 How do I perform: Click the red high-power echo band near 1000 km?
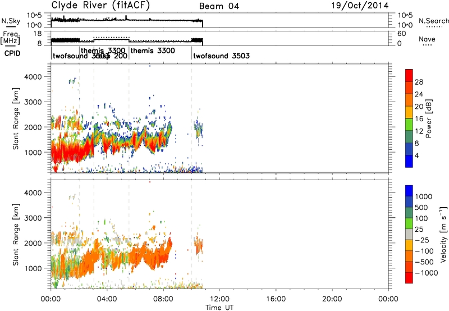click(72, 152)
